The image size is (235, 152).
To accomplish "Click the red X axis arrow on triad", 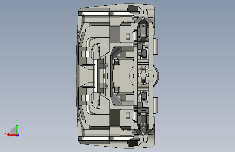I will [12, 135].
